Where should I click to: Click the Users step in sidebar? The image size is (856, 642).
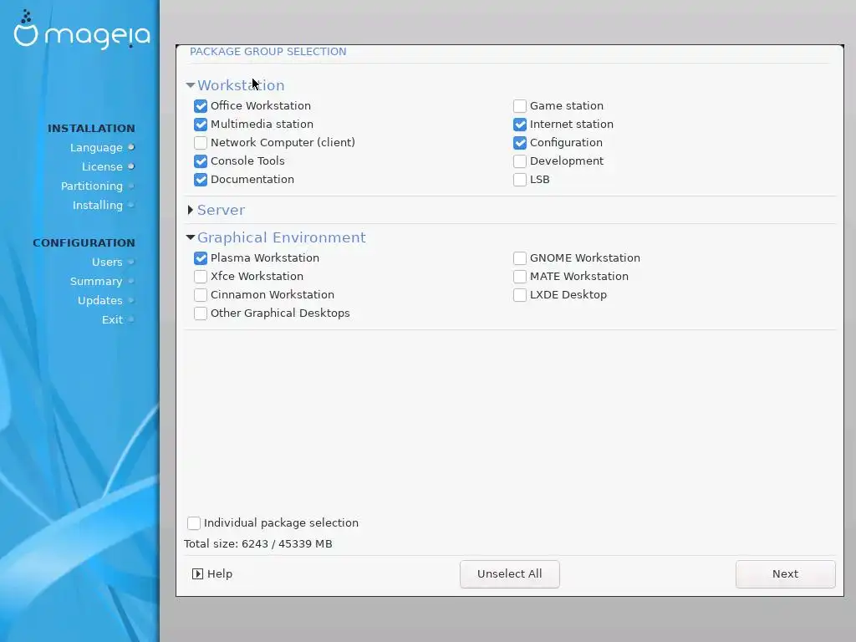tap(107, 262)
